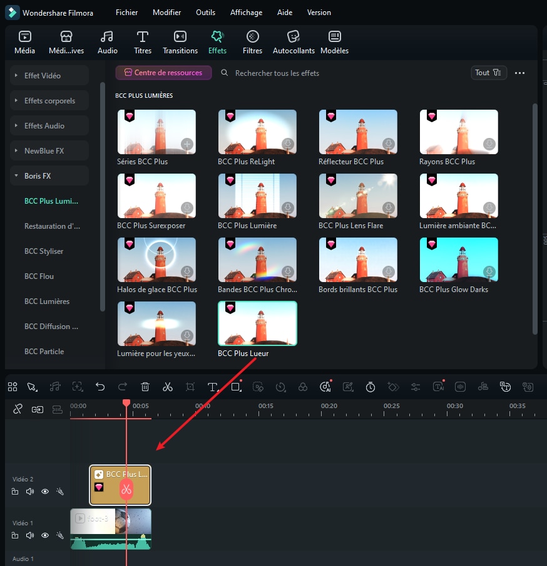Click the speed clock icon
Screen dimensions: 547x566
point(281,387)
